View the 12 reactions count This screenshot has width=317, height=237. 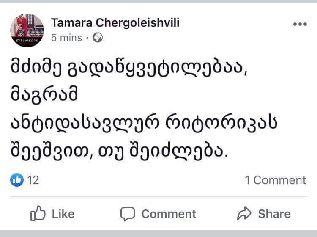(33, 180)
